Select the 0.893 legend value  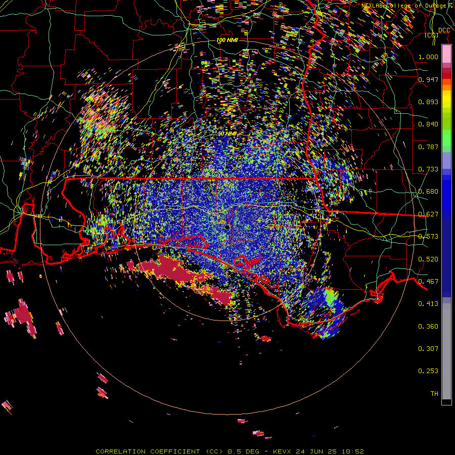click(428, 102)
